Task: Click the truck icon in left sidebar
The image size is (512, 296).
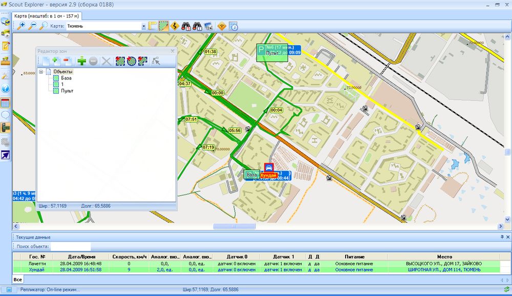Action: (6, 21)
